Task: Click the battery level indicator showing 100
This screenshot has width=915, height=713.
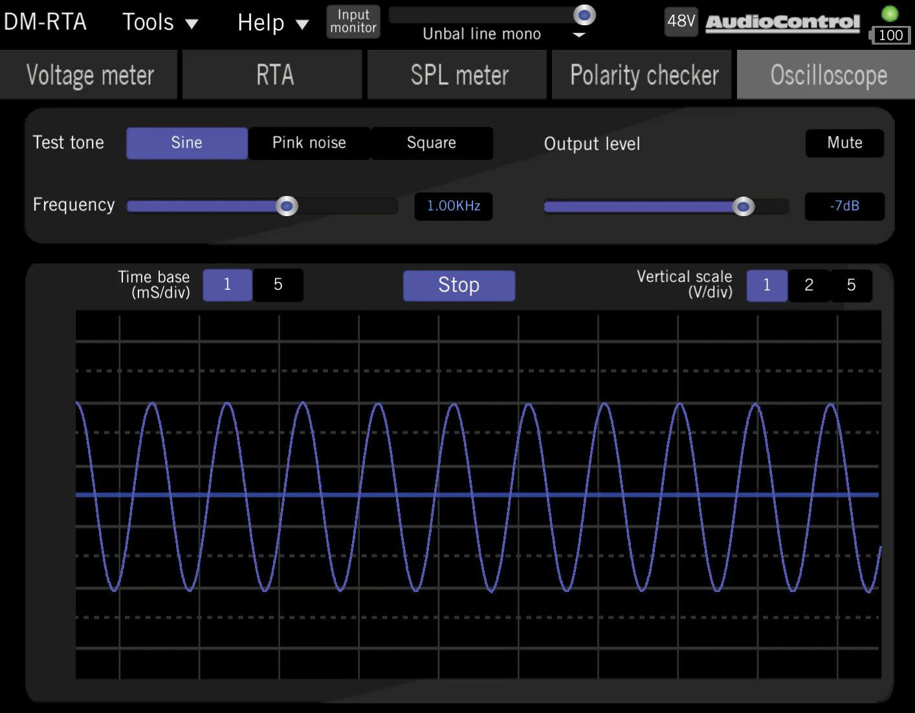Action: click(x=890, y=36)
